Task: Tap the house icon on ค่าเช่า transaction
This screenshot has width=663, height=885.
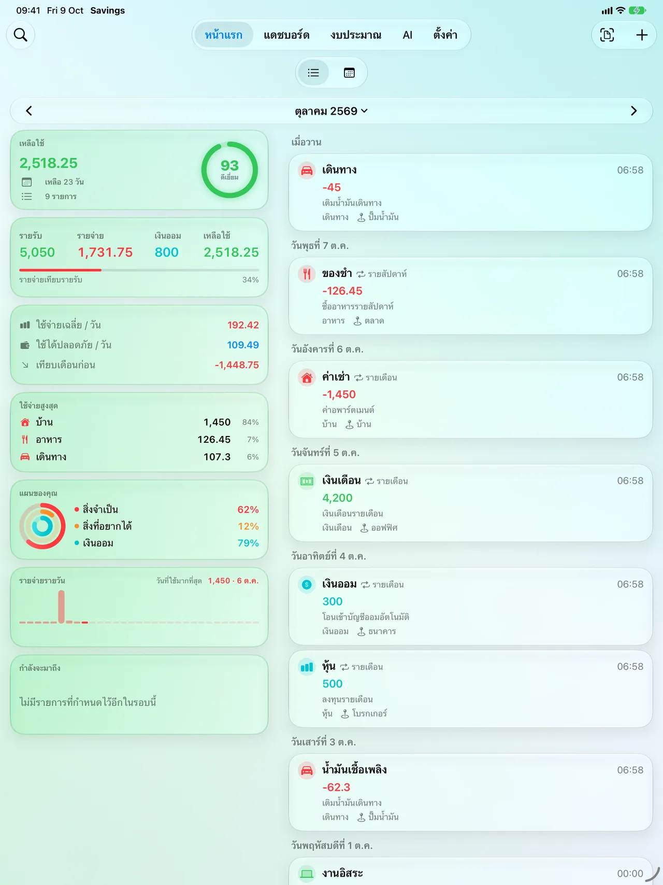Action: [x=307, y=377]
